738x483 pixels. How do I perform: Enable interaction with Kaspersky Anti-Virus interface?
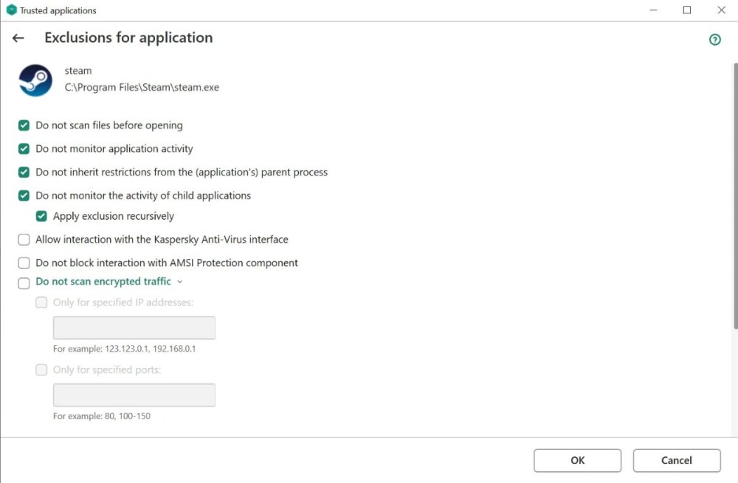[23, 239]
